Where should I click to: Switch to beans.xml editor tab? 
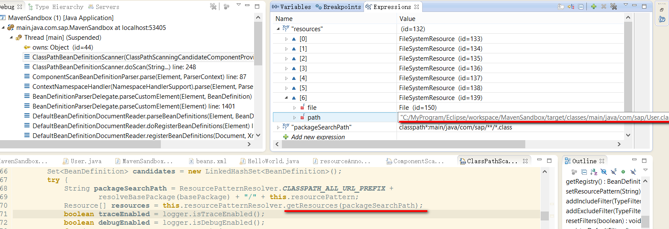coord(208,161)
